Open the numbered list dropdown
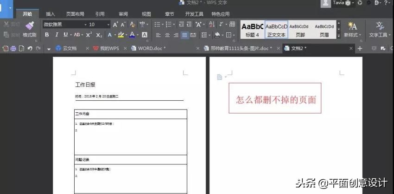Viewport: 394px width, 194px height. [x=174, y=24]
